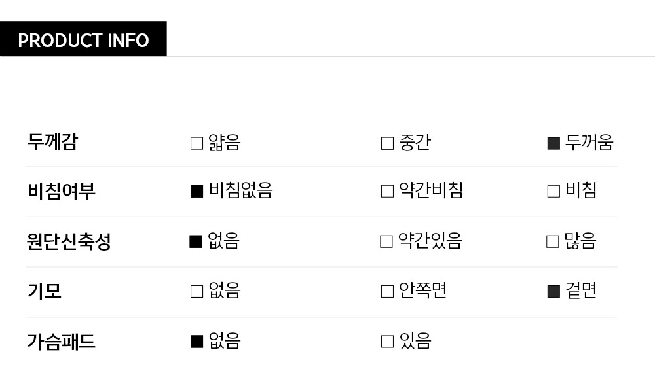The width and height of the screenshot is (655, 369).
Task: Click the 원단신축성 row label
Action: pyautogui.click(x=69, y=241)
